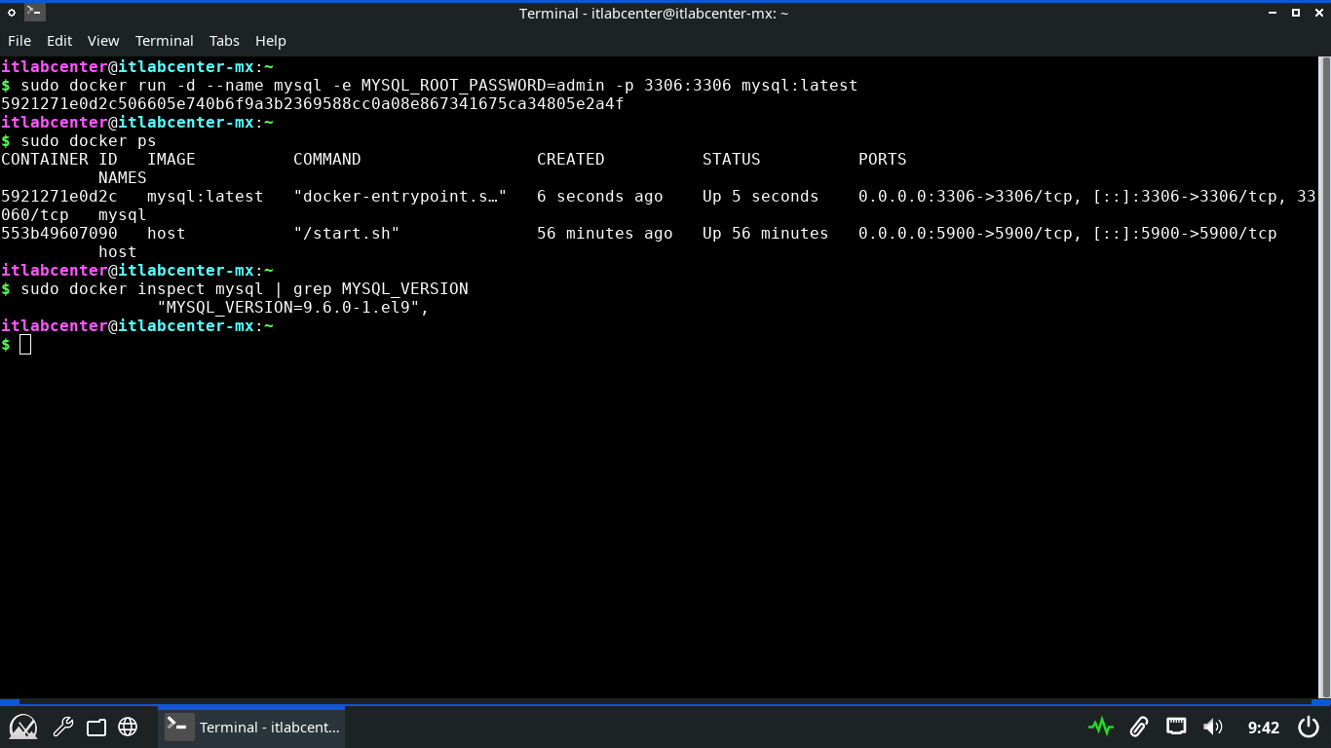Click the green system monitor tray icon
This screenshot has width=1331, height=748.
click(1101, 727)
